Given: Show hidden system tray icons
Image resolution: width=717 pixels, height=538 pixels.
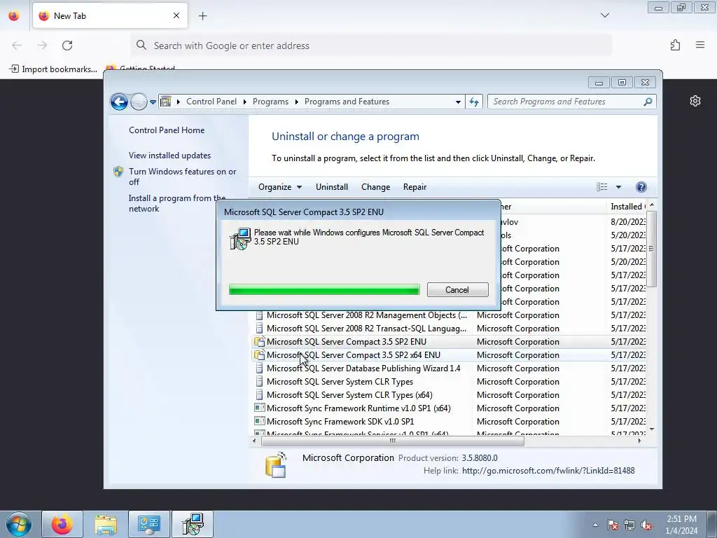Looking at the screenshot, I should pyautogui.click(x=595, y=525).
